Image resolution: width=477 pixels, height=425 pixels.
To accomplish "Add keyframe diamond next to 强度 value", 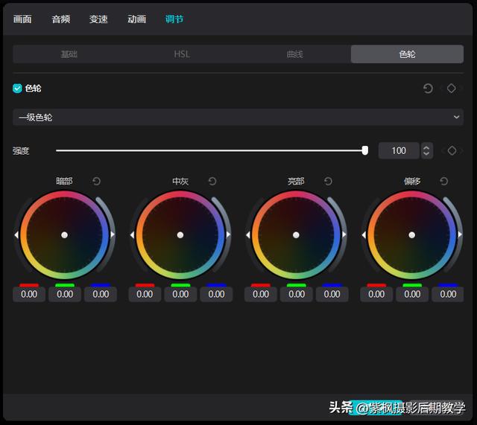I will coord(452,150).
